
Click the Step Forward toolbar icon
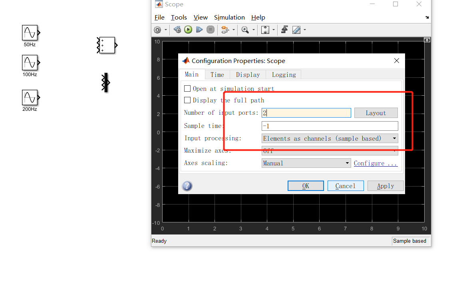[199, 29]
